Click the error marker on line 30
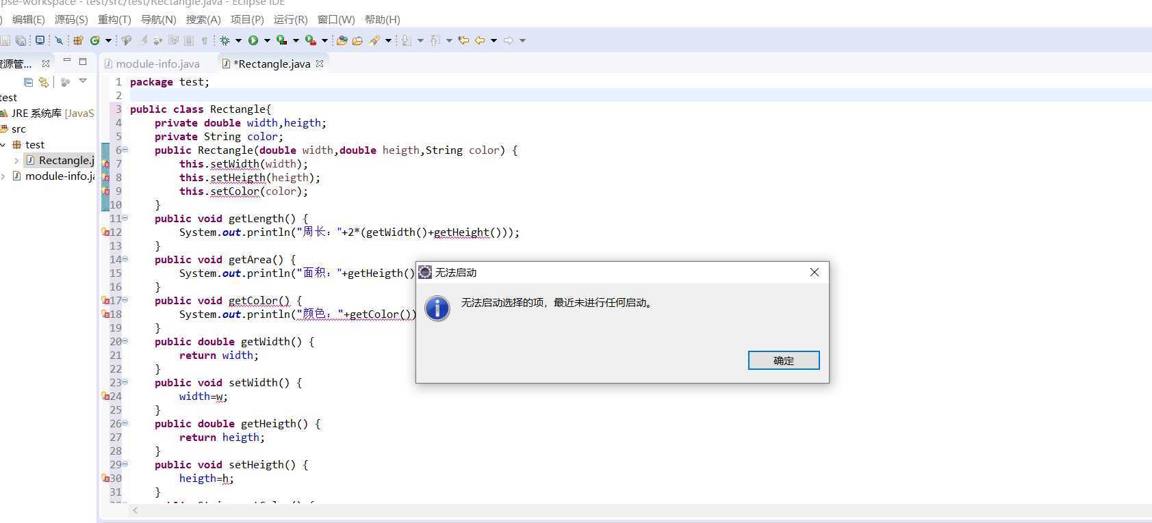Viewport: 1152px width, 523px height. (x=105, y=479)
